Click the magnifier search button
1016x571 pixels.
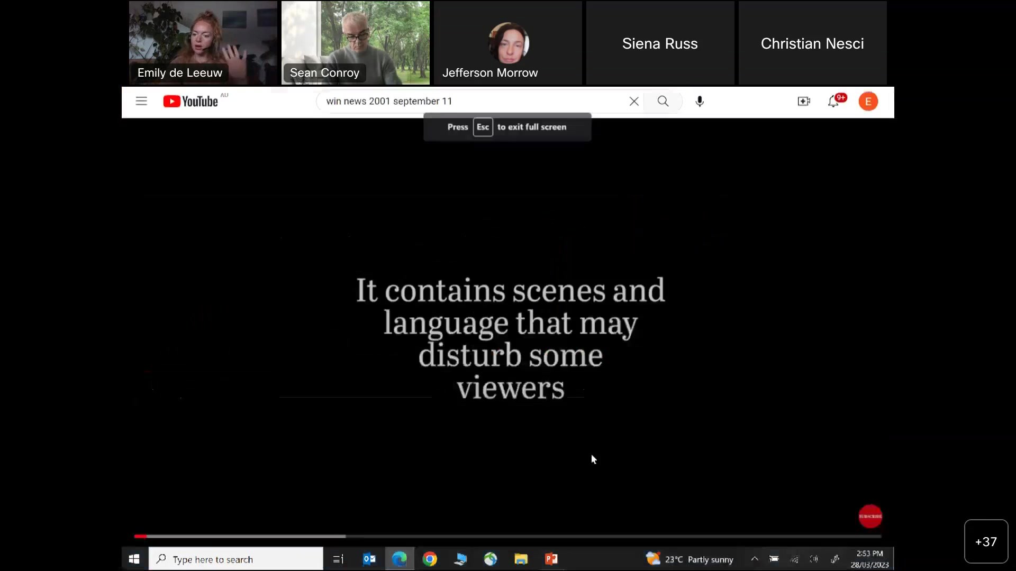663,101
